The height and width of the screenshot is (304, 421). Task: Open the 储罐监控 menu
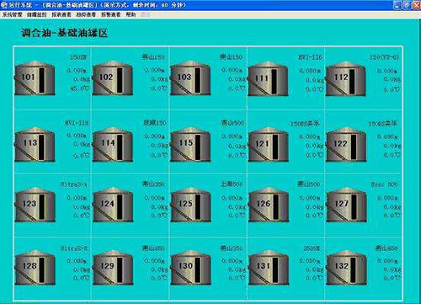point(37,14)
